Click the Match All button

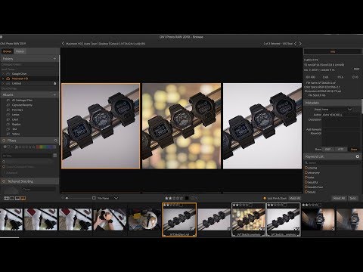point(294,198)
